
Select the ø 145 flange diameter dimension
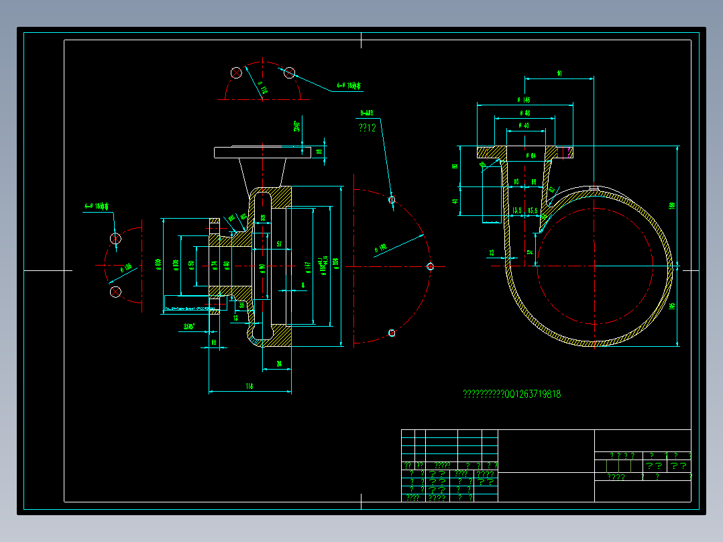pyautogui.click(x=524, y=100)
